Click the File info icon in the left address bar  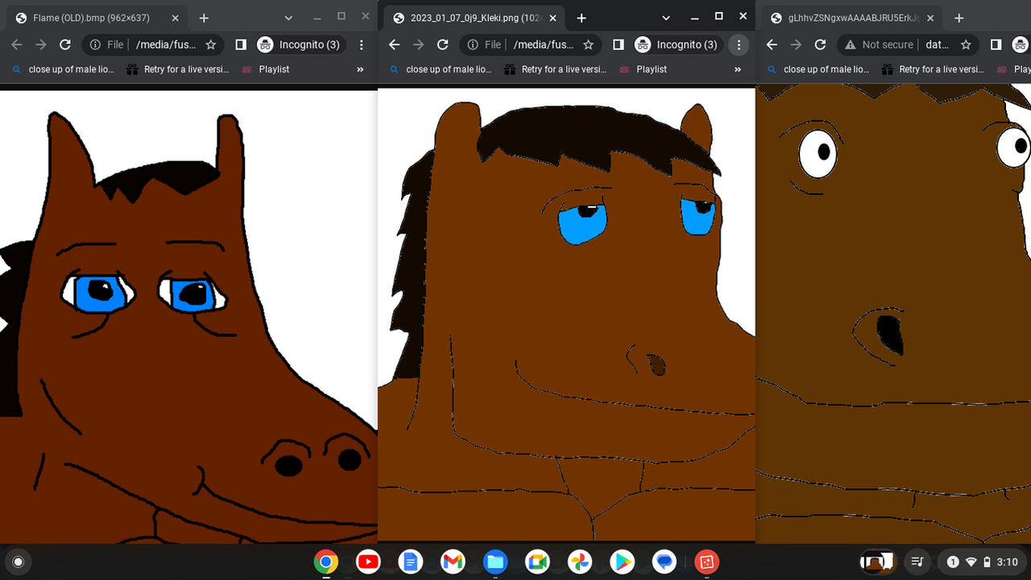[95, 45]
